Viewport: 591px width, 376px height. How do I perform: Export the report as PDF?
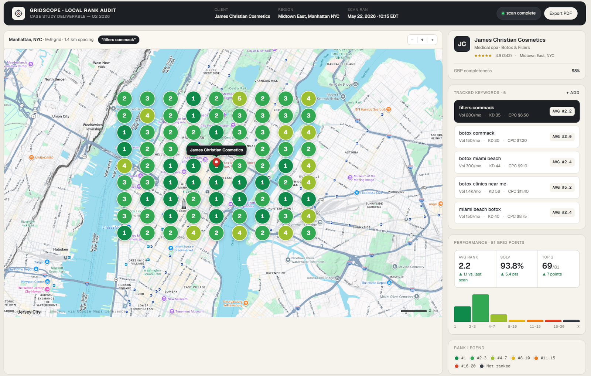tap(560, 13)
